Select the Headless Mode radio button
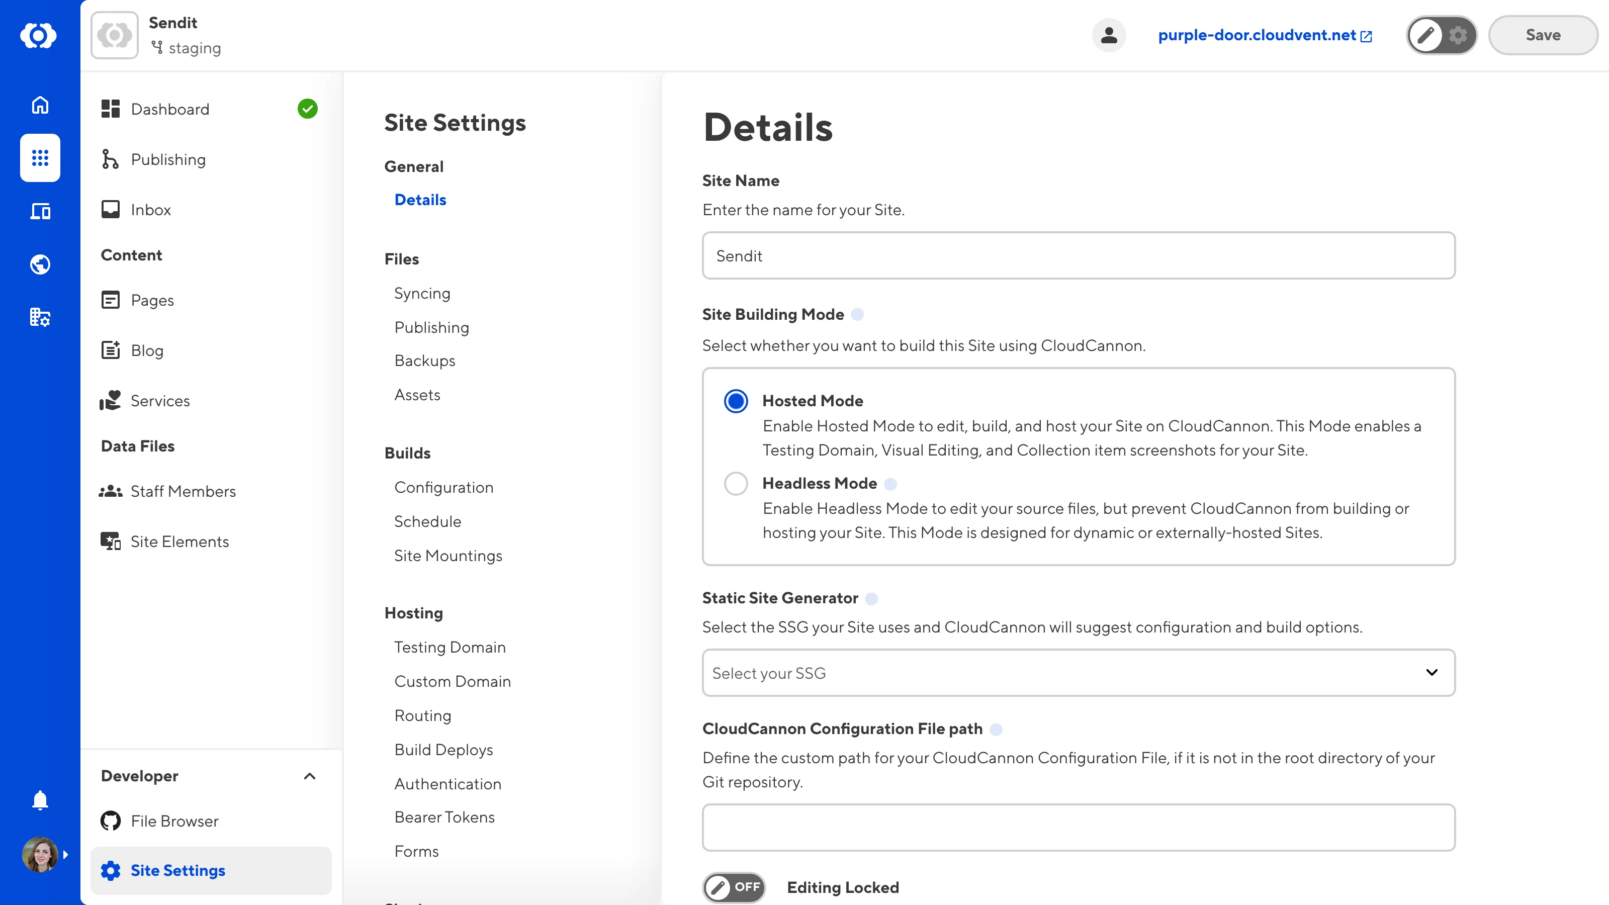 [x=736, y=483]
